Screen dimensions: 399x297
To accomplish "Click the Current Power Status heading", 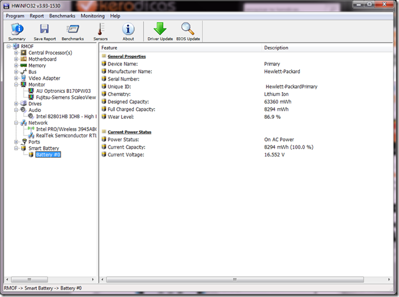I will coord(129,132).
